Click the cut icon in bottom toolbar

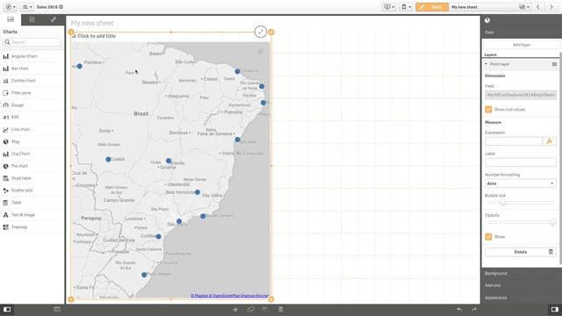pos(235,309)
